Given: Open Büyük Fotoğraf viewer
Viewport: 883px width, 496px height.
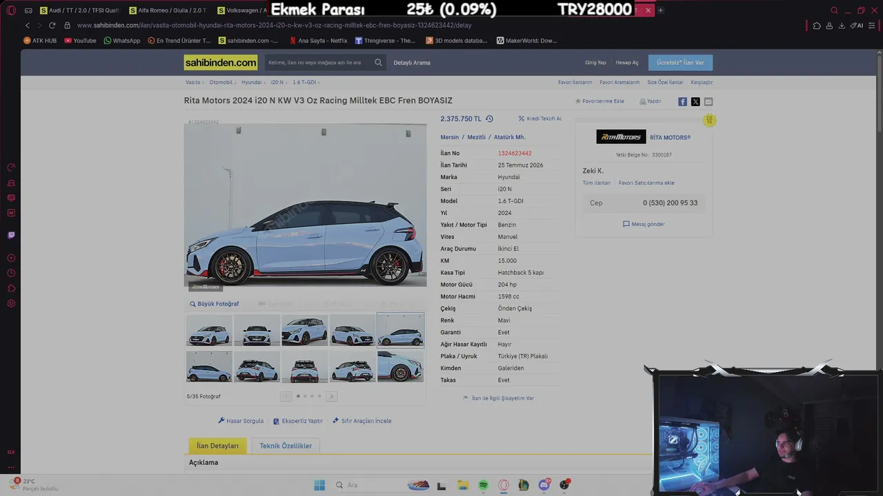Looking at the screenshot, I should coord(215,304).
